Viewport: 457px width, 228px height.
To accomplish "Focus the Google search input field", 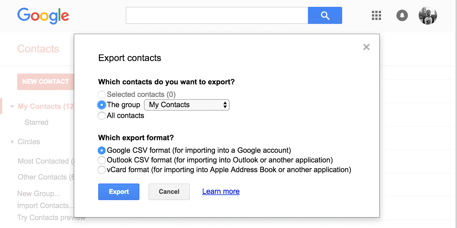I will click(217, 15).
